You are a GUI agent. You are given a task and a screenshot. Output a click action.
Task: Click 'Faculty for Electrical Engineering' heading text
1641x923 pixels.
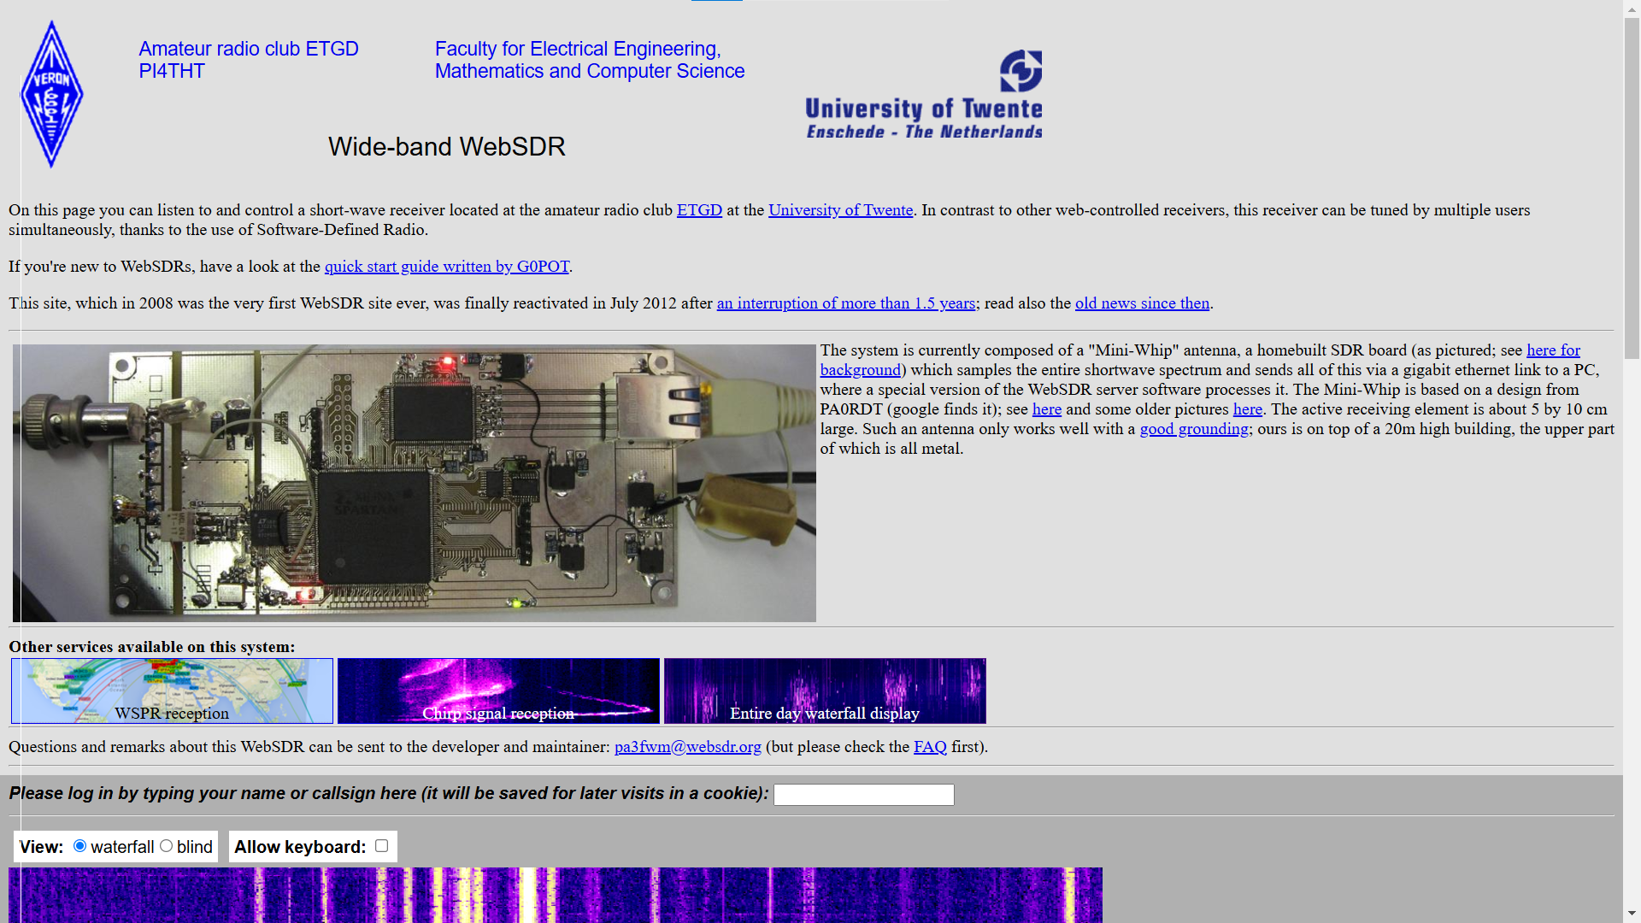click(578, 49)
